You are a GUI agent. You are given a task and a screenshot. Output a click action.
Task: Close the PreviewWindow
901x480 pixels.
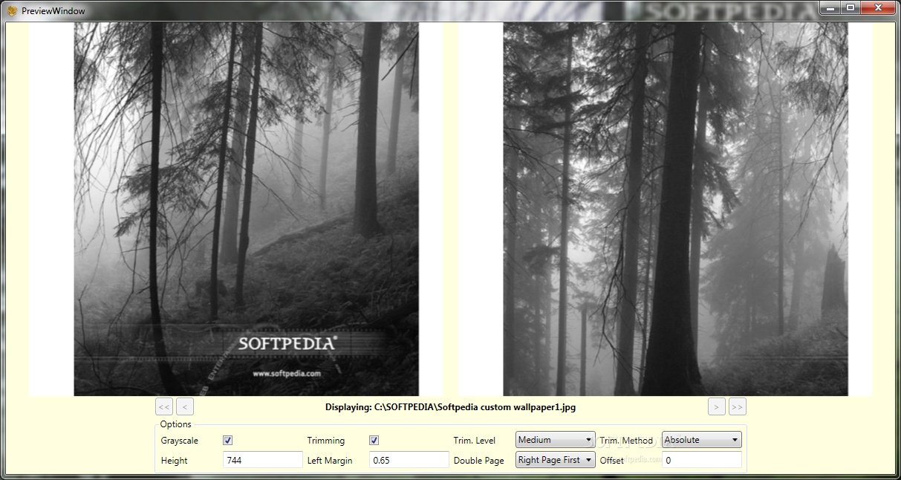tap(878, 7)
